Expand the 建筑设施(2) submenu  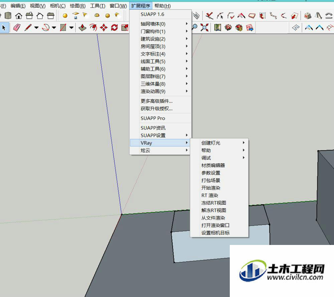coord(160,39)
